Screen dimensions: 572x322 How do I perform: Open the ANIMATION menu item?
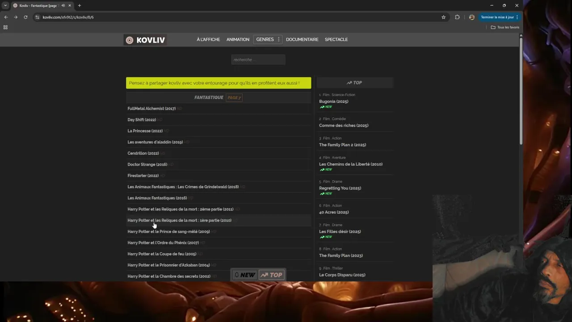point(238,39)
